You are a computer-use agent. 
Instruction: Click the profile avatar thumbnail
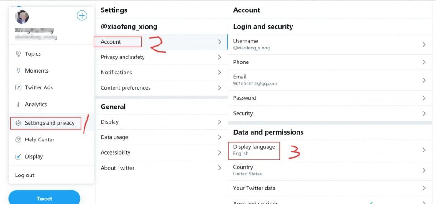pyautogui.click(x=22, y=17)
